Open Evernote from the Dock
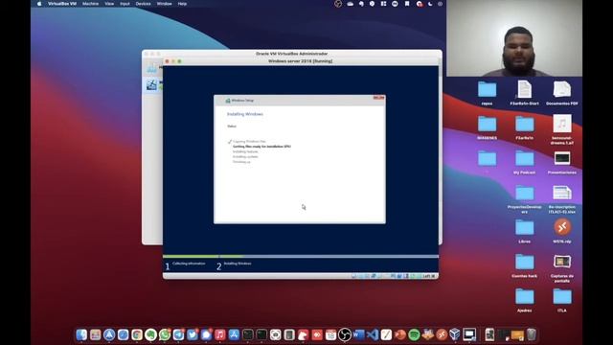Viewport: 613px width, 345px height. click(x=151, y=334)
